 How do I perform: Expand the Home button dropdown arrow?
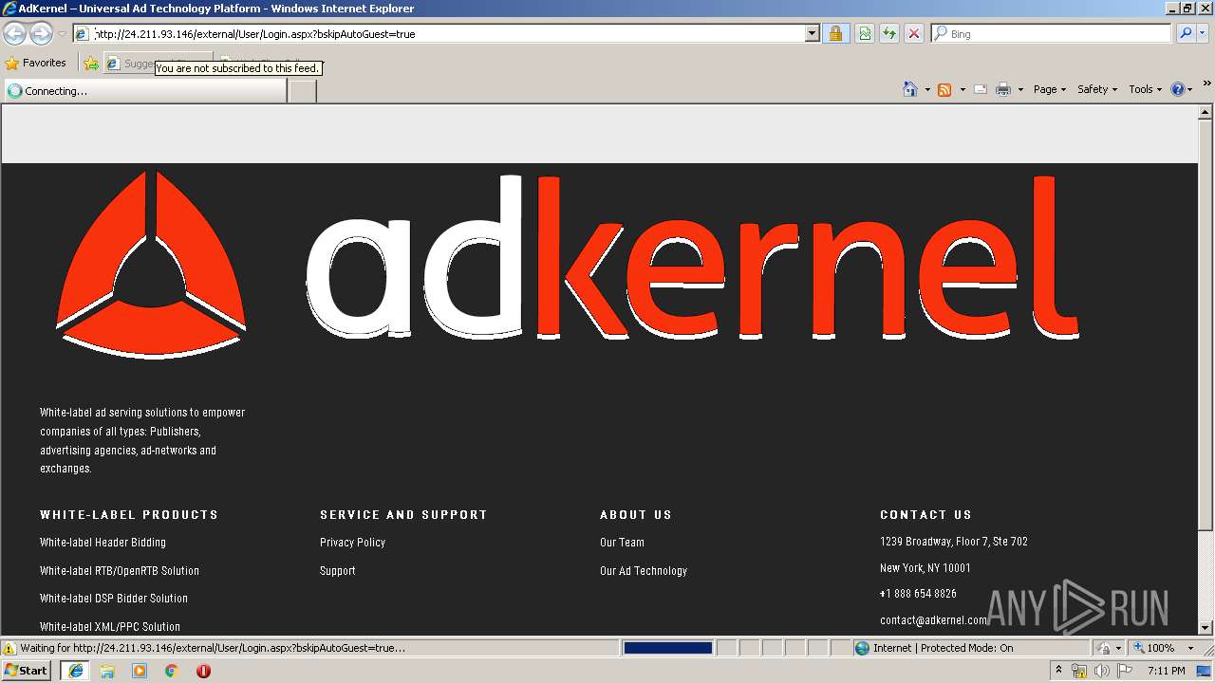pyautogui.click(x=927, y=89)
